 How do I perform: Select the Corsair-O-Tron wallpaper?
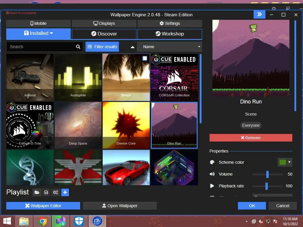(x=30, y=125)
